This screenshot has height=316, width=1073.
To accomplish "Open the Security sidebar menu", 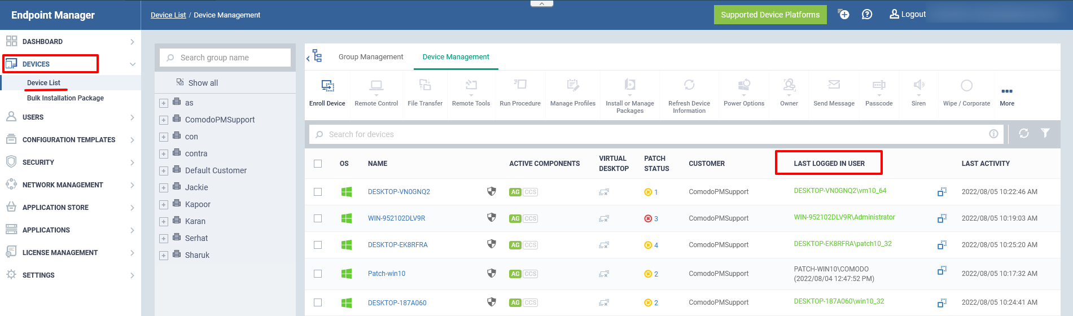I will pos(70,163).
